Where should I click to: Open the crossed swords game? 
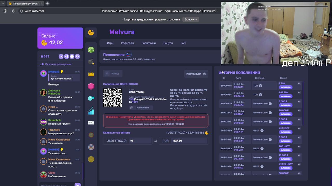pos(91,147)
